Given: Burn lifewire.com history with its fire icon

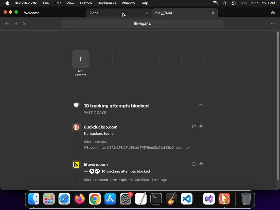Looking at the screenshot, I should [201, 164].
